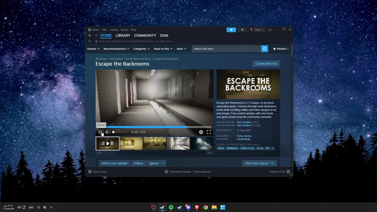This screenshot has width=377, height=212.
Task: Open Secret Mode publisher link
Action: point(244,139)
